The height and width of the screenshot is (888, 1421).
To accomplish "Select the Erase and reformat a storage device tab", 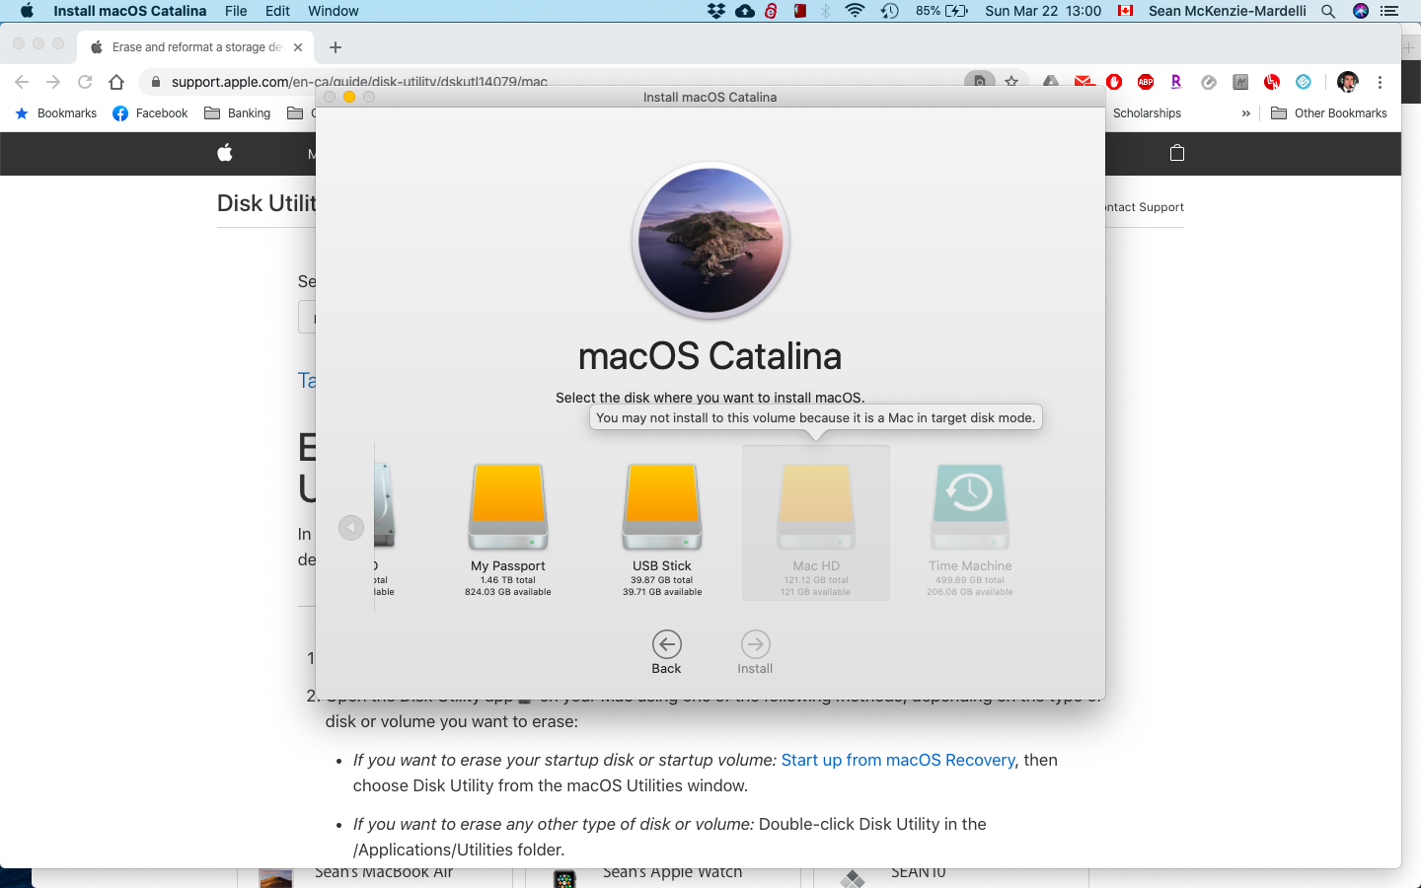I will [196, 46].
